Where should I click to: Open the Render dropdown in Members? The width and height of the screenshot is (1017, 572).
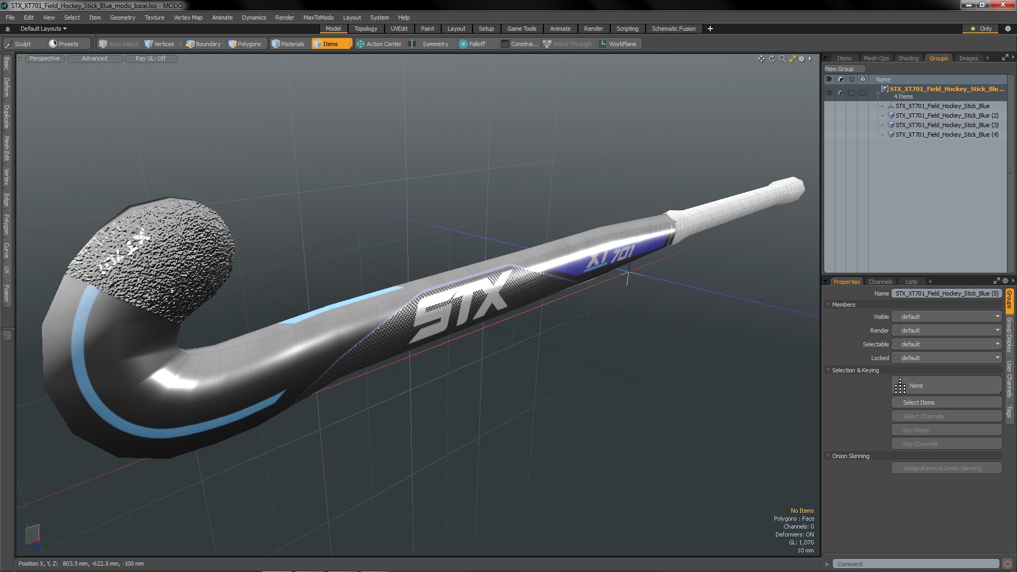tap(947, 330)
